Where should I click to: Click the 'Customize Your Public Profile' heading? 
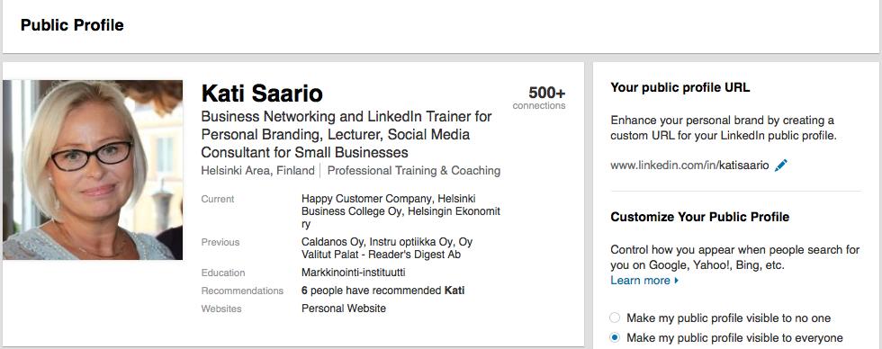pyautogui.click(x=700, y=217)
